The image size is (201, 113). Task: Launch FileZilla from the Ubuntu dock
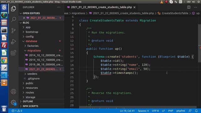coord(4,45)
